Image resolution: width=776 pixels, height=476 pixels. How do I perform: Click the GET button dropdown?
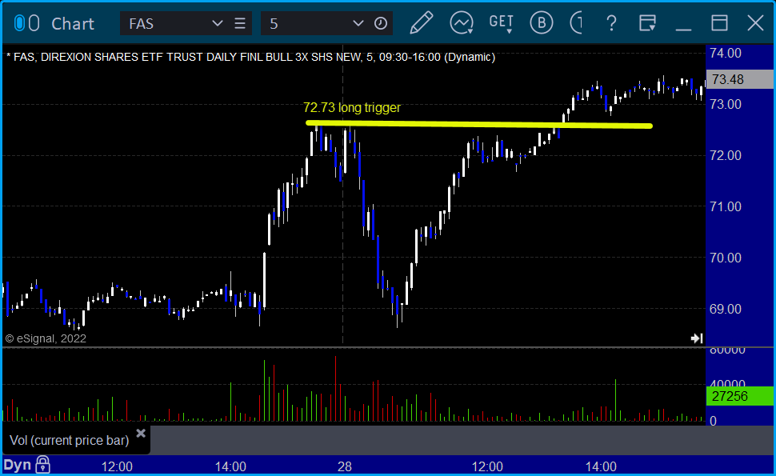point(502,23)
